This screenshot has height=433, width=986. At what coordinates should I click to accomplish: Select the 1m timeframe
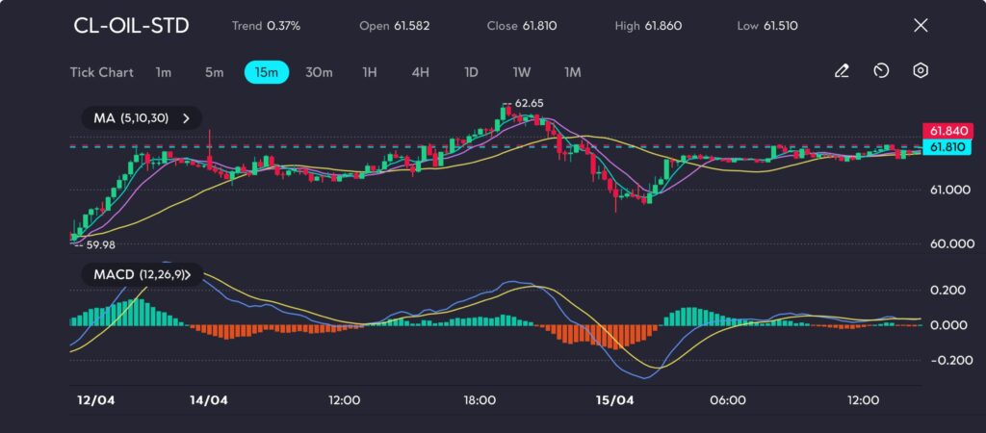pyautogui.click(x=164, y=72)
